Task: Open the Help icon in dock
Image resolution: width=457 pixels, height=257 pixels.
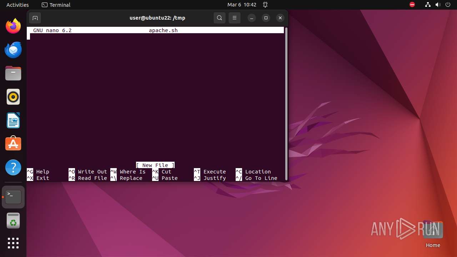Action: 13,167
